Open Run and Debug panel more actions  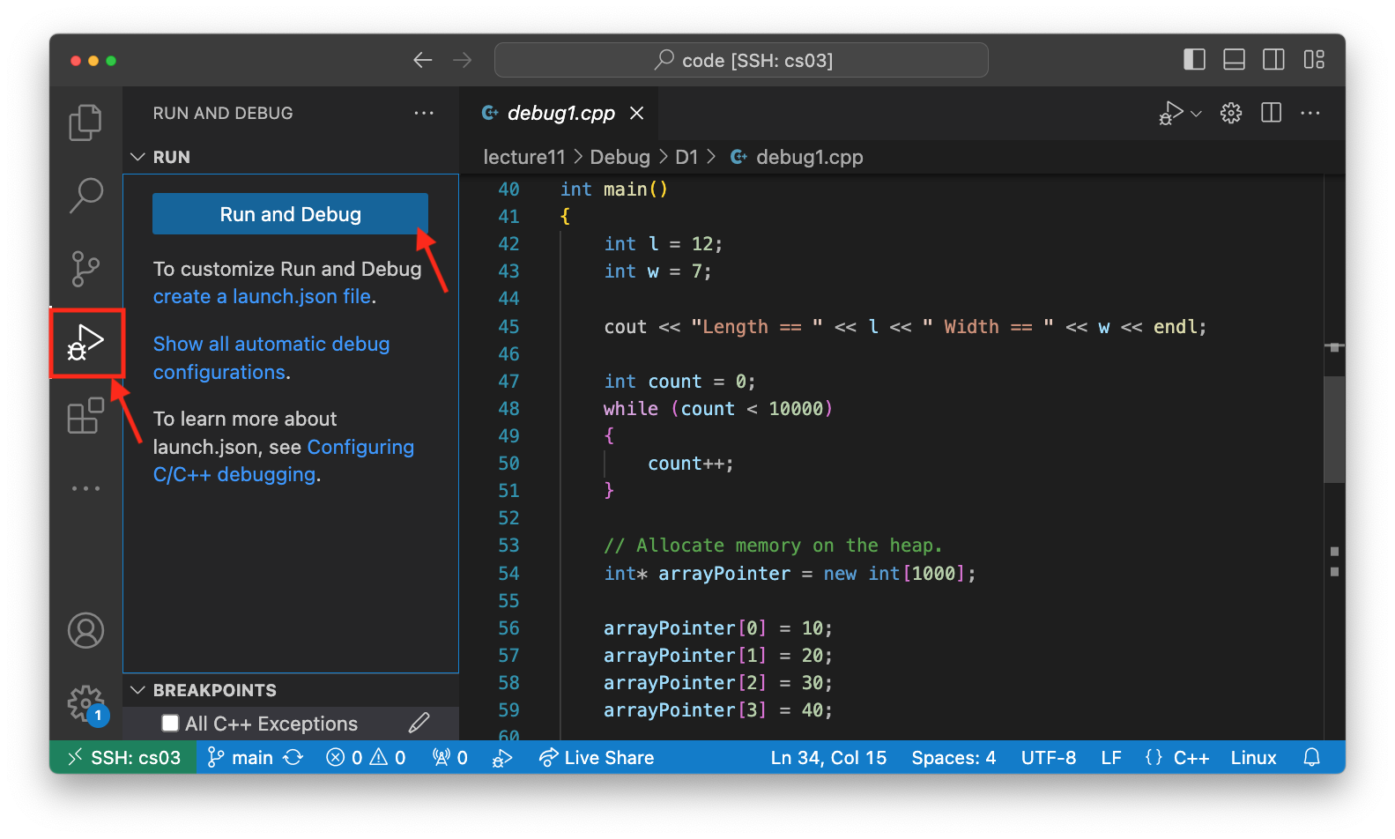pos(424,113)
